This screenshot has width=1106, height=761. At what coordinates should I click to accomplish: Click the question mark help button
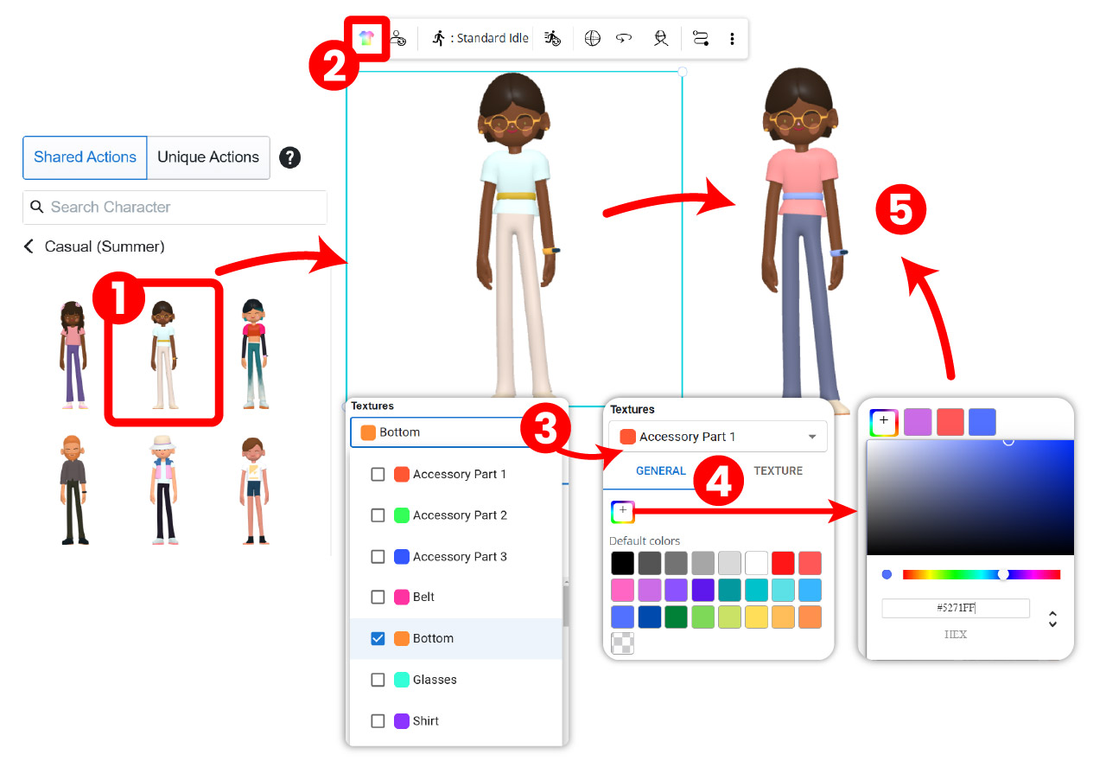289,157
